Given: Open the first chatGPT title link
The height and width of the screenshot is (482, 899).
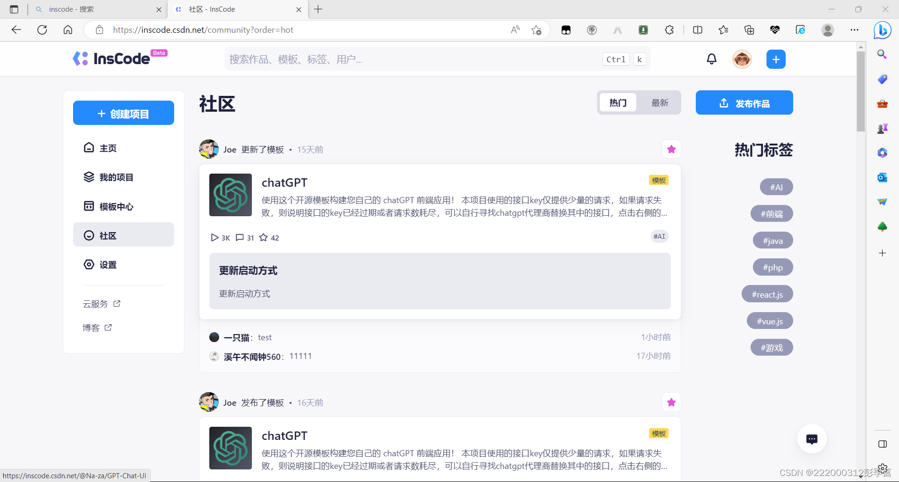Looking at the screenshot, I should pyautogui.click(x=284, y=183).
